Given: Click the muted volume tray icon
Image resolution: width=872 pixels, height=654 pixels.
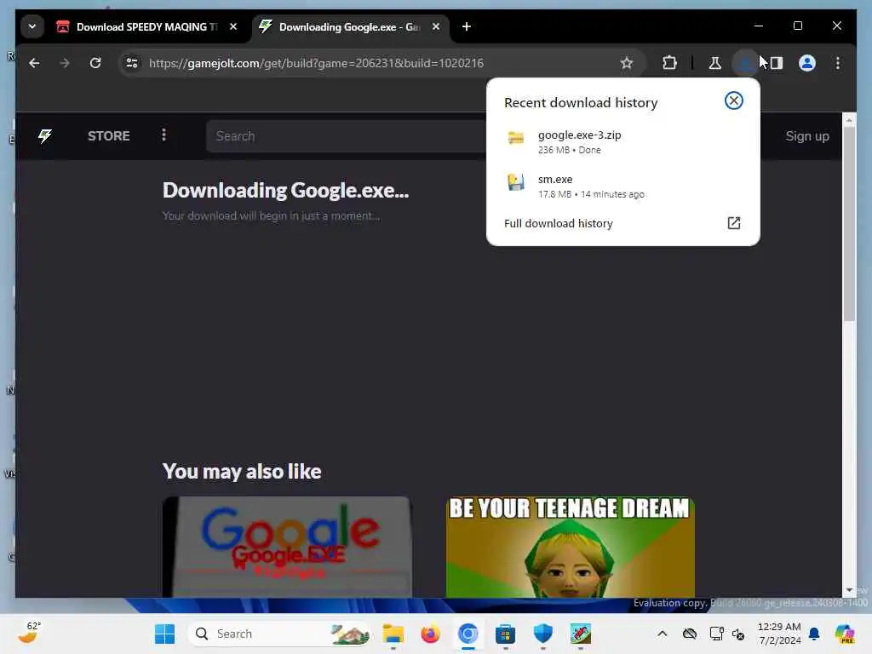Looking at the screenshot, I should [738, 634].
